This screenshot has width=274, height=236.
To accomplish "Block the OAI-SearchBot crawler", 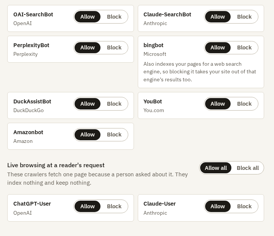I will point(114,17).
